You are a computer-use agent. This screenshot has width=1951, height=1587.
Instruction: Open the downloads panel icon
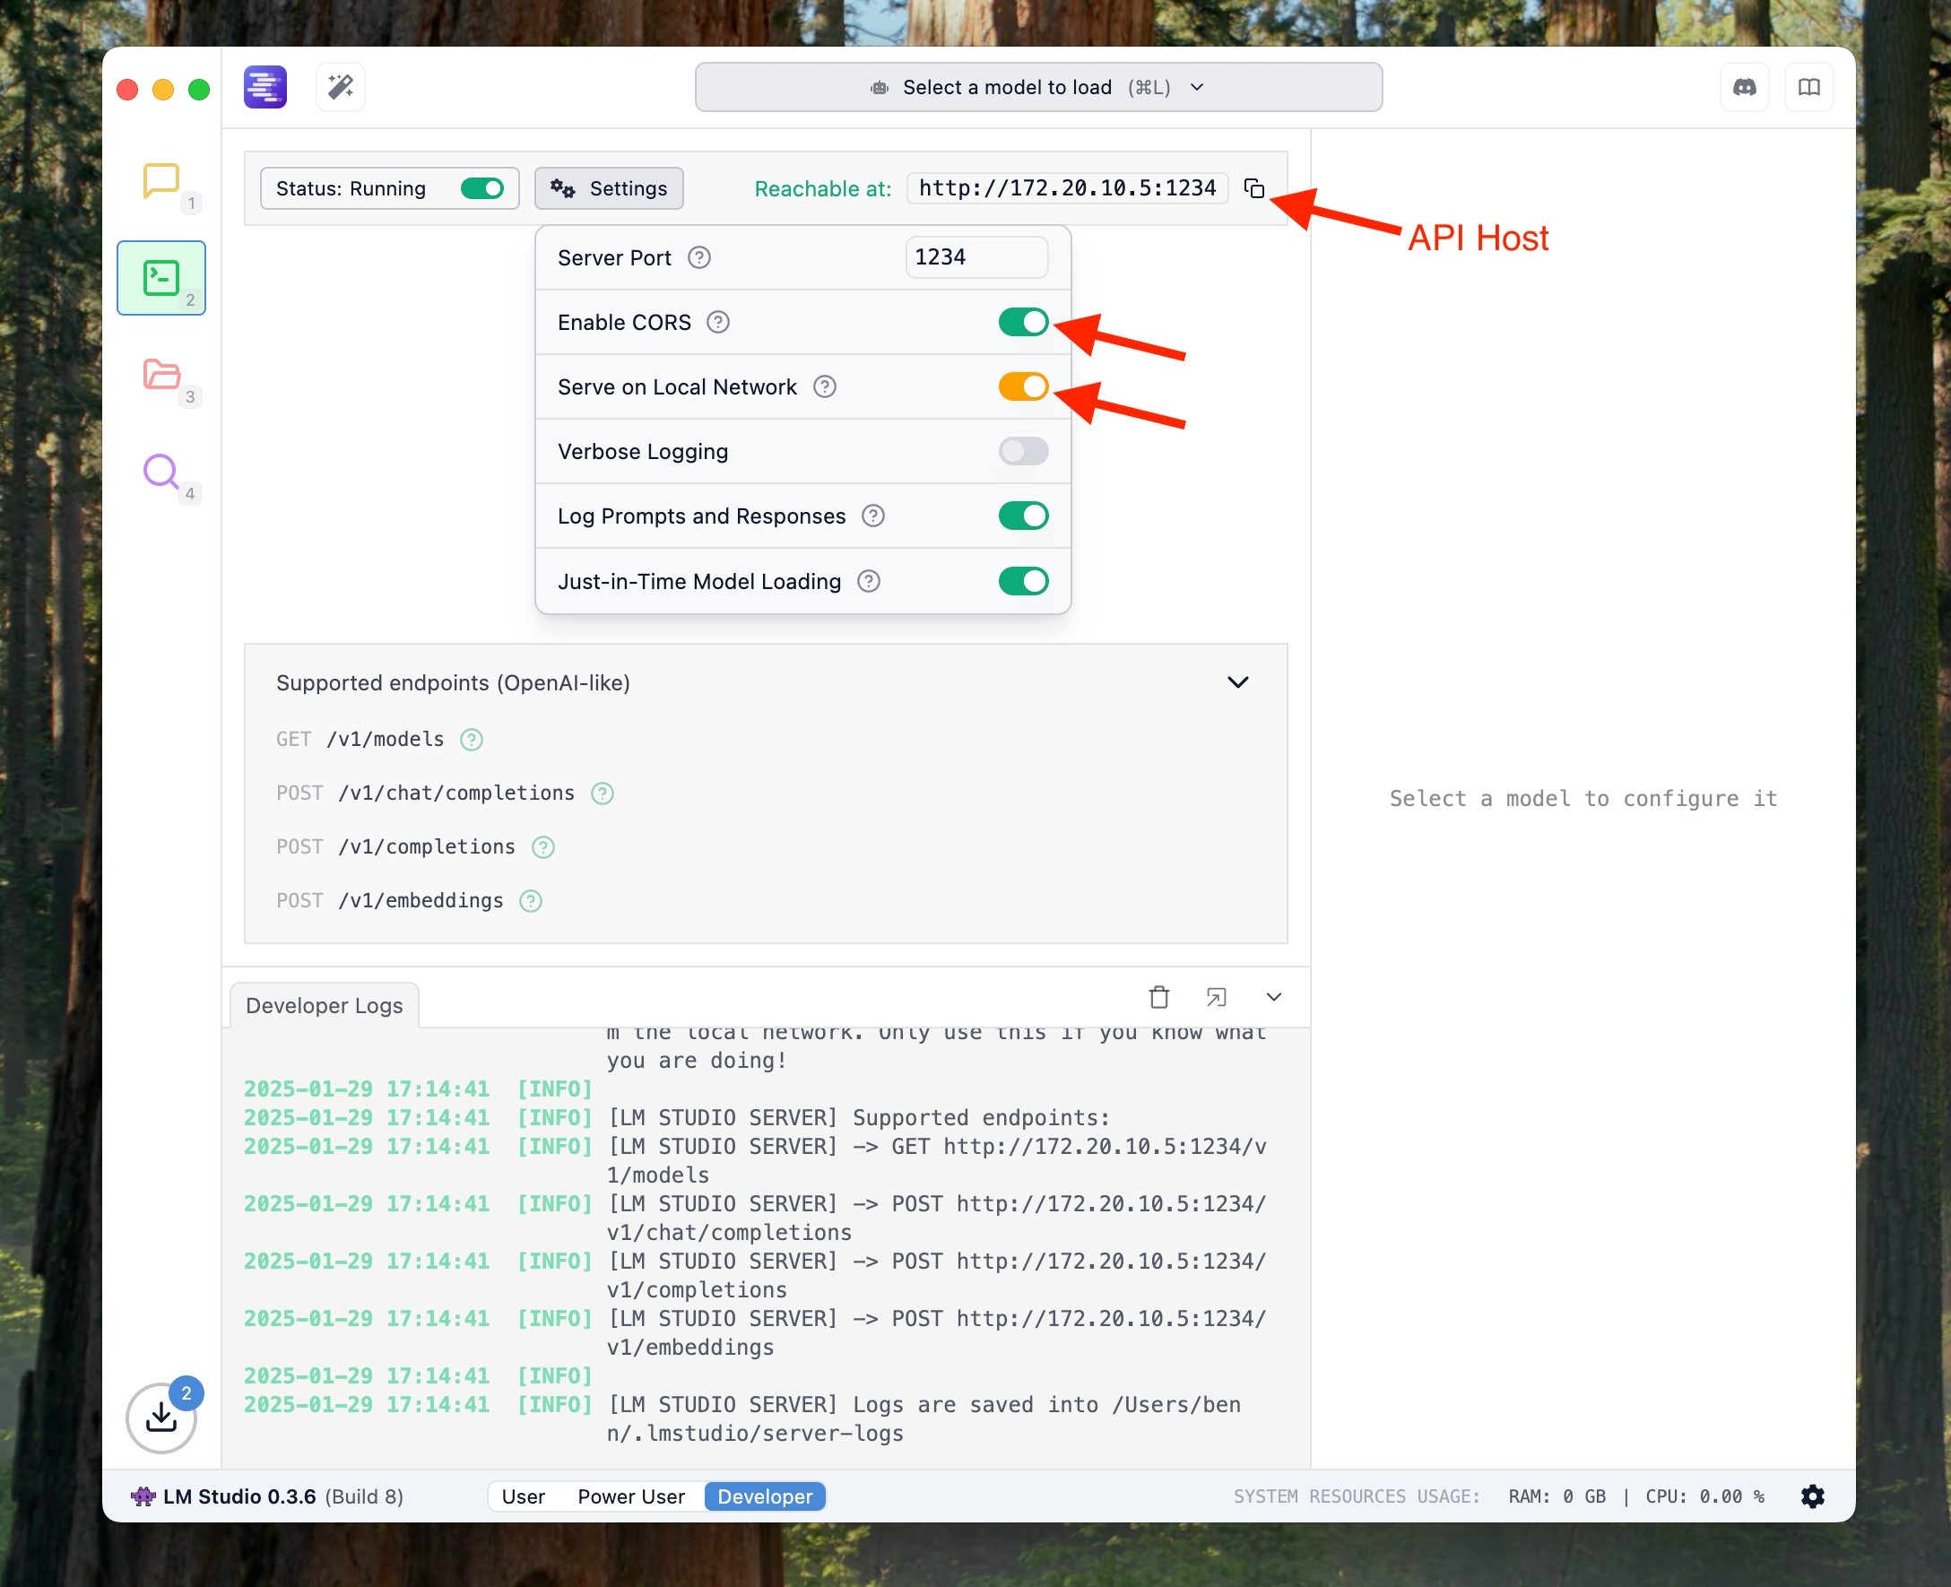[160, 1417]
